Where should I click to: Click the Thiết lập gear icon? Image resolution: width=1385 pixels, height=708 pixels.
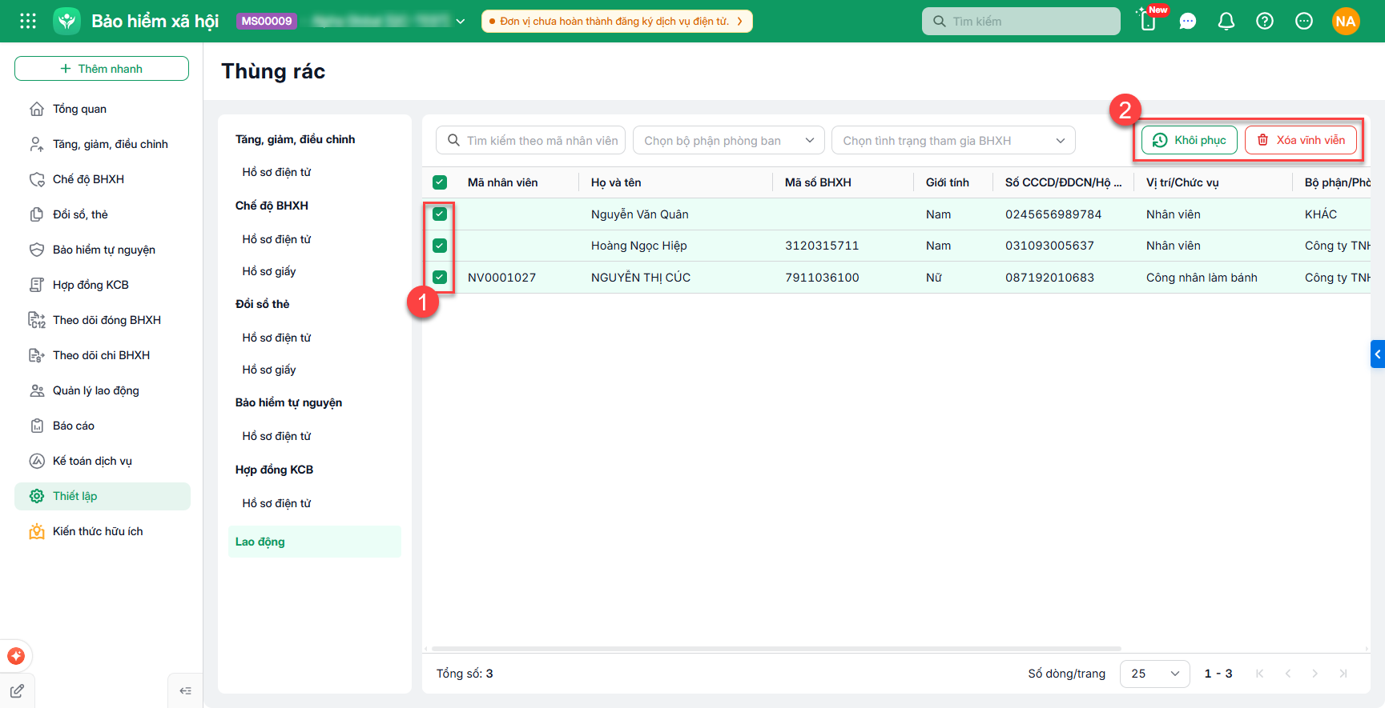[x=37, y=496]
